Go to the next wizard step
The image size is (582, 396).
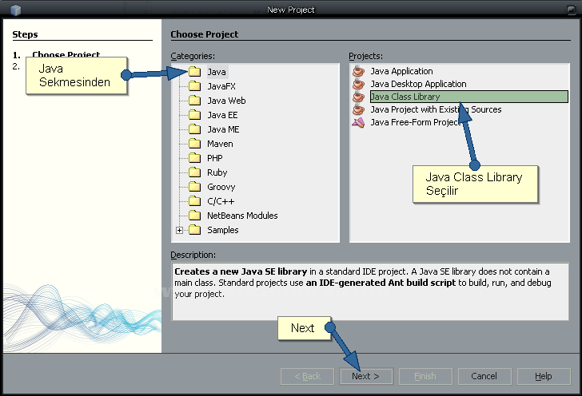(366, 376)
